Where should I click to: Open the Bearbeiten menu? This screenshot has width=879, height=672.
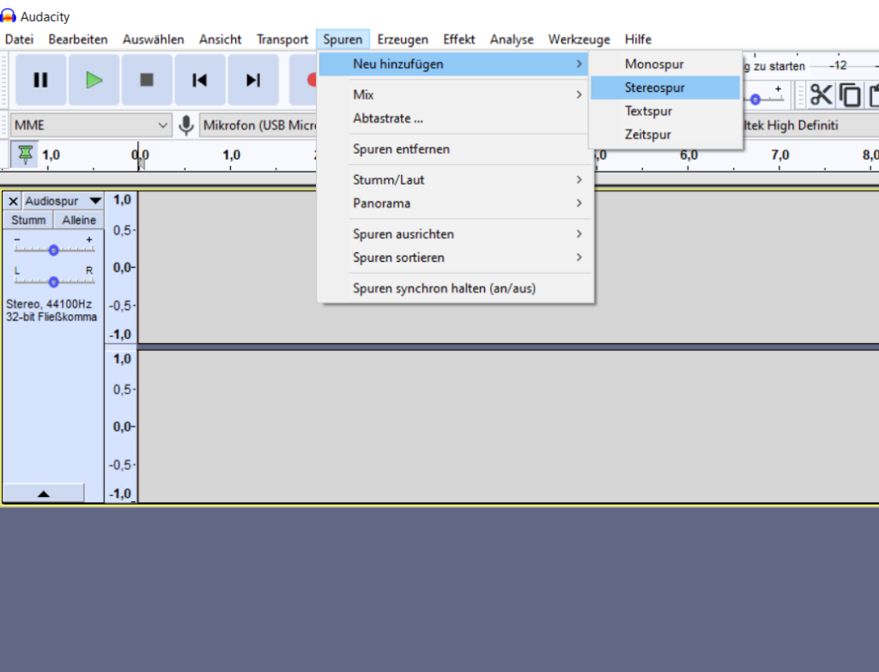point(78,39)
